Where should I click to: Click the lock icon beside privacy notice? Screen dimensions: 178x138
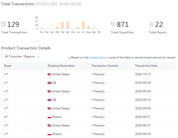(x=69, y=58)
